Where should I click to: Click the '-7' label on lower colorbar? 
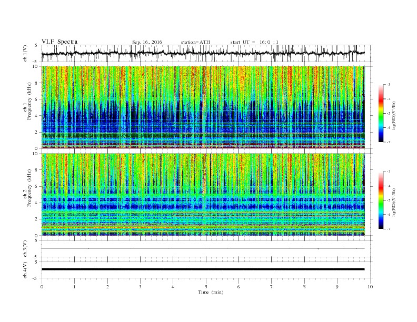pyautogui.click(x=388, y=229)
